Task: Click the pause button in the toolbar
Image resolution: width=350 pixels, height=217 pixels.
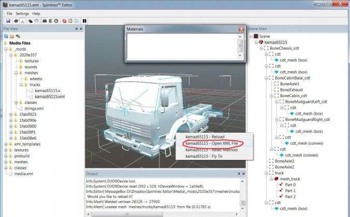Action: click(x=84, y=21)
